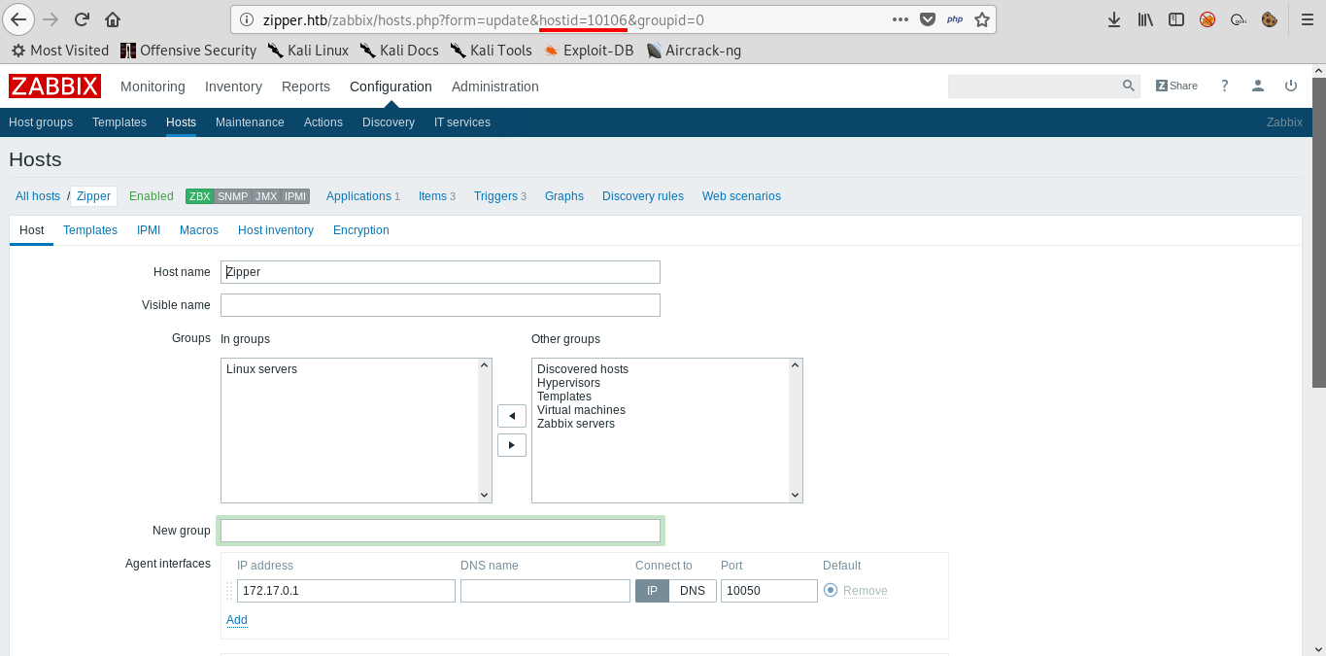1326x656 pixels.
Task: Click the search magnifier icon
Action: coord(1128,86)
